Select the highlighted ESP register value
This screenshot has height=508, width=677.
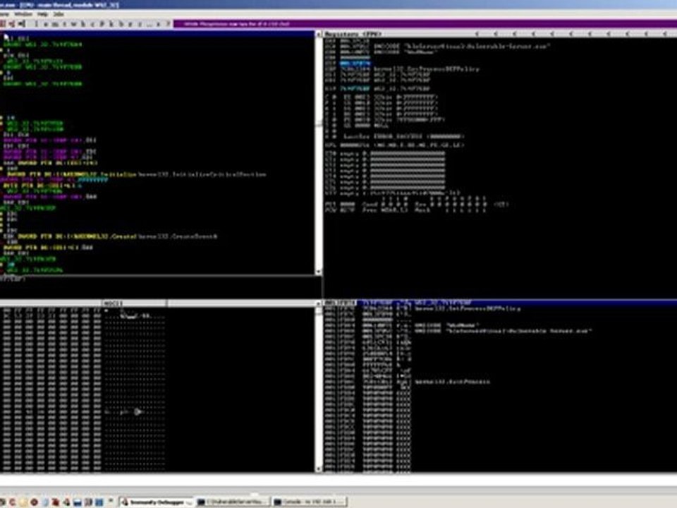(355, 63)
